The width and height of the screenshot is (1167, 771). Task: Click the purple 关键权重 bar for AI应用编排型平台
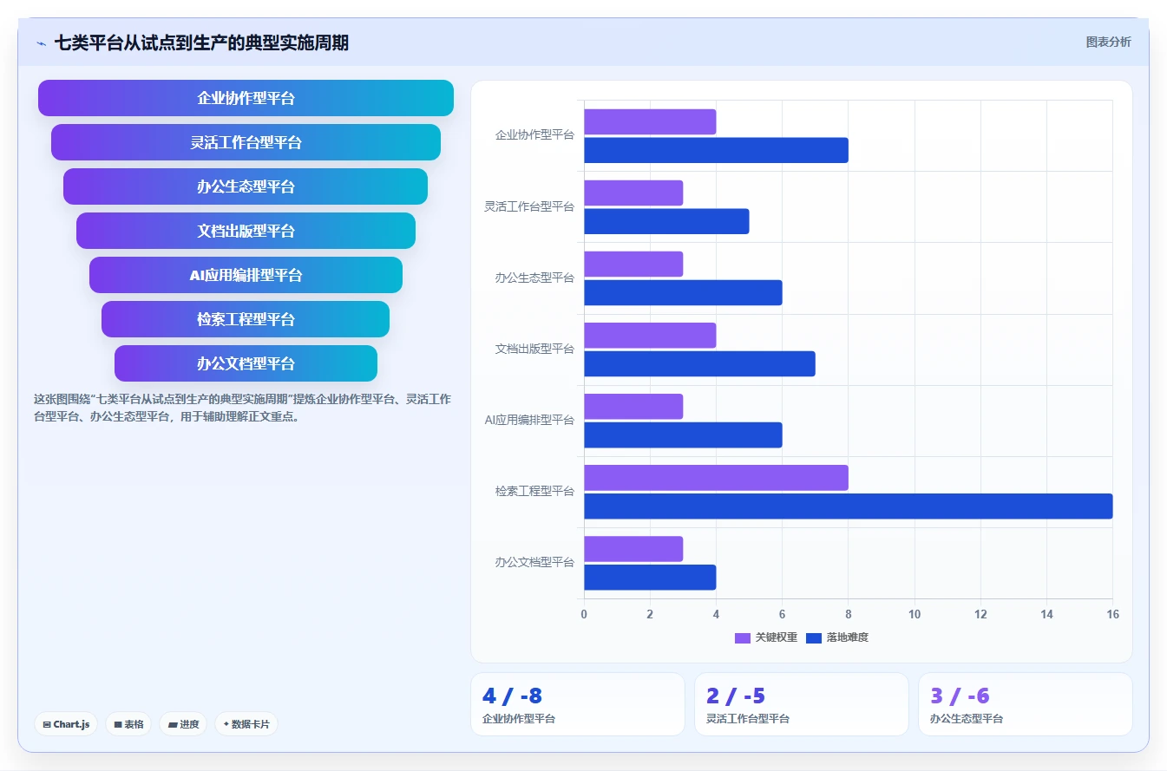point(633,407)
